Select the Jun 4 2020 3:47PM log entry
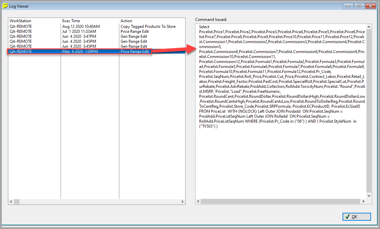380x229 pixels. coord(97,36)
